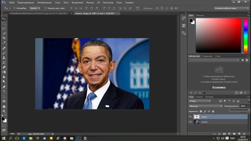Screen dimensions: 251x141
Task: Open the Файл menu
Action: 12,3
